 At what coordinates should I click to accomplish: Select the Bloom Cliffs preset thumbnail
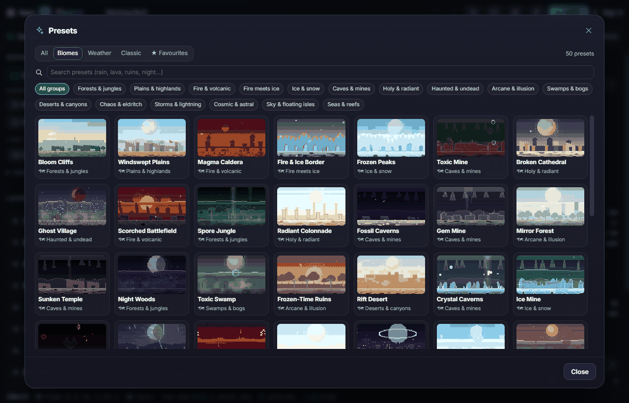72,138
